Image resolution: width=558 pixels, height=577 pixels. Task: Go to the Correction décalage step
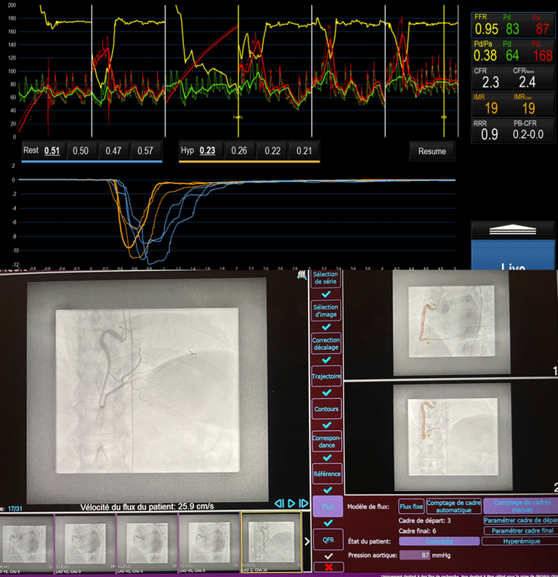point(326,343)
